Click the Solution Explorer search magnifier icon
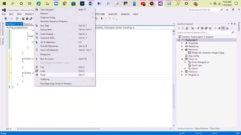 pyautogui.click(x=233, y=33)
